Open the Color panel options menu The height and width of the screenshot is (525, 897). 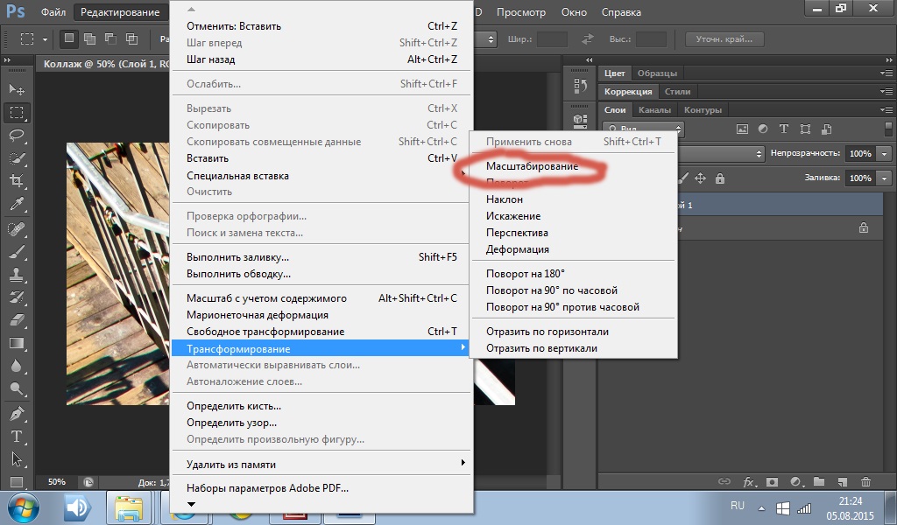886,73
